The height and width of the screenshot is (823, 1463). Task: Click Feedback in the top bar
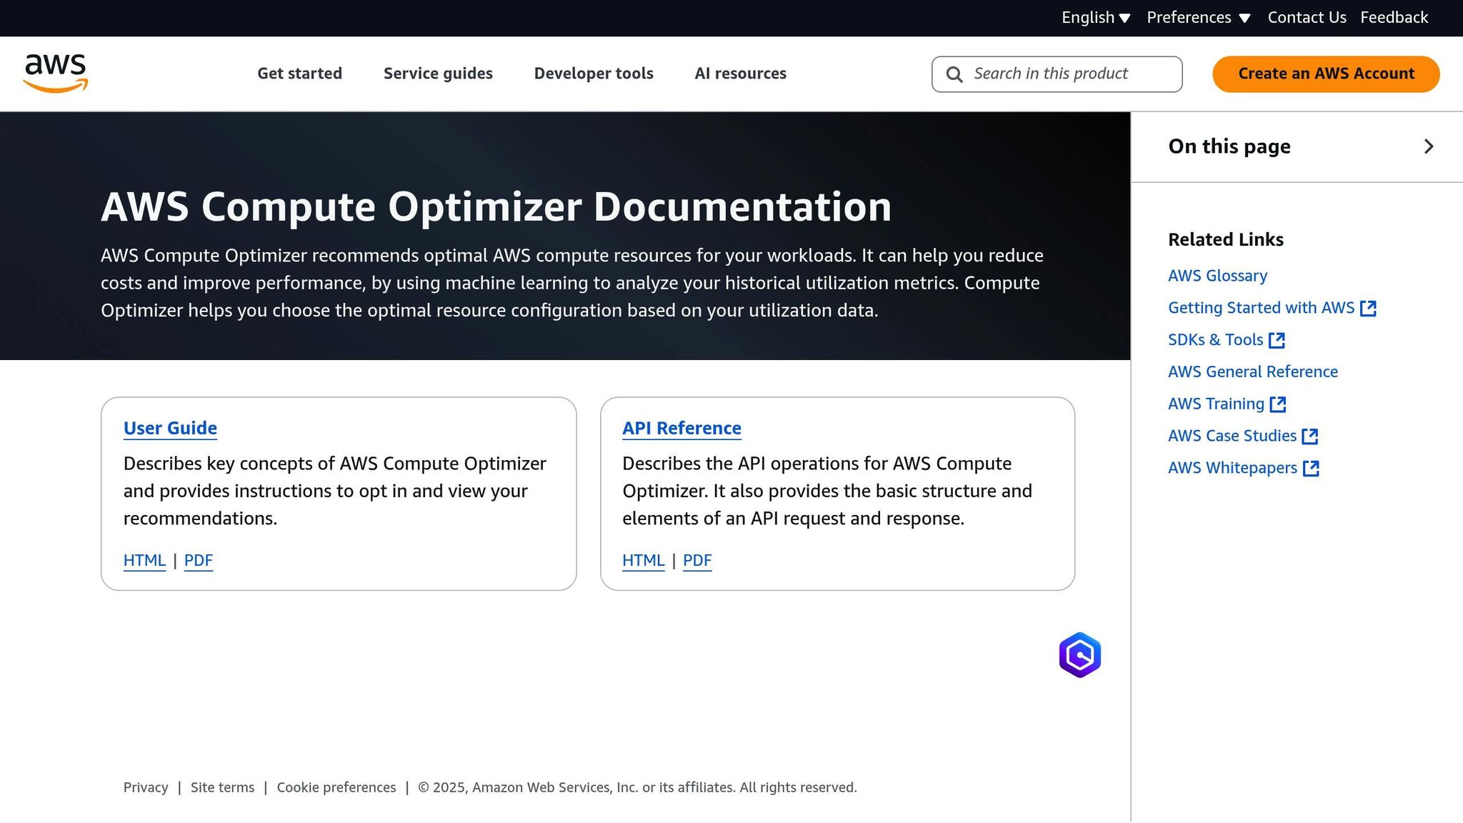point(1394,17)
